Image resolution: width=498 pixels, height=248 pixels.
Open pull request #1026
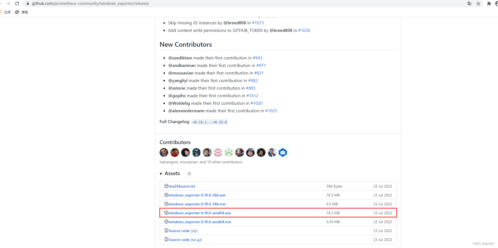(304, 30)
